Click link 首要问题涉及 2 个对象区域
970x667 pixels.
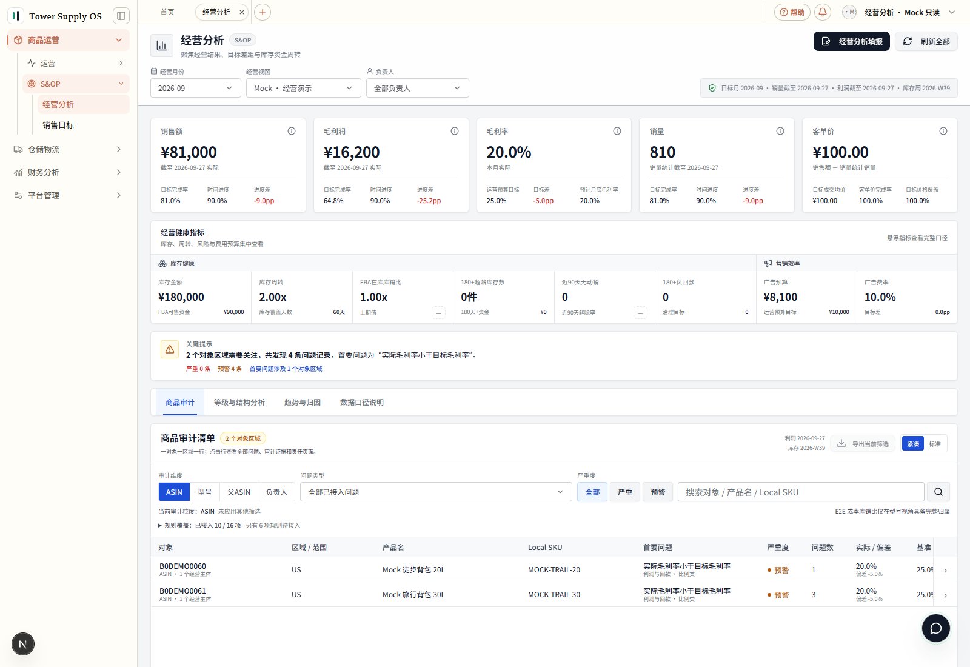[x=286, y=369]
